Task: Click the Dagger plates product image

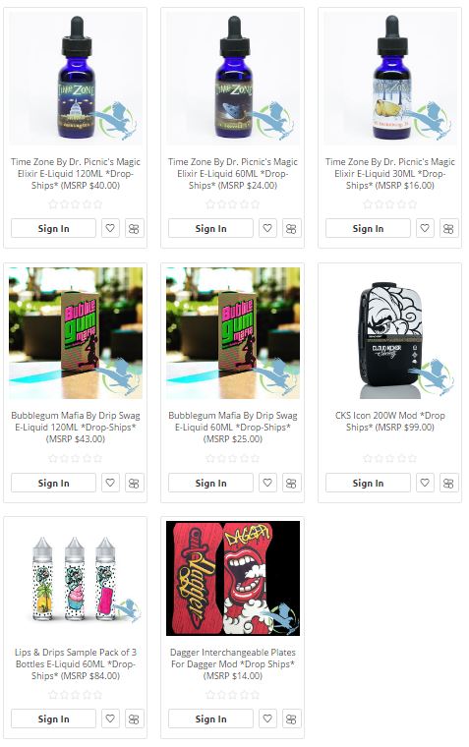Action: (x=233, y=578)
